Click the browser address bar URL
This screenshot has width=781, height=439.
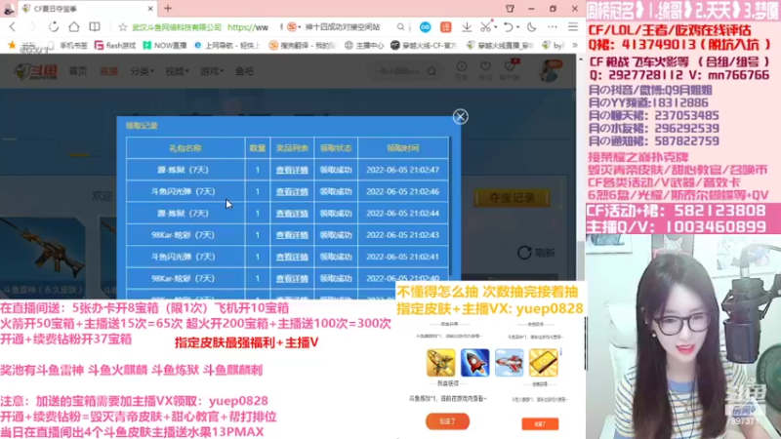(248, 27)
